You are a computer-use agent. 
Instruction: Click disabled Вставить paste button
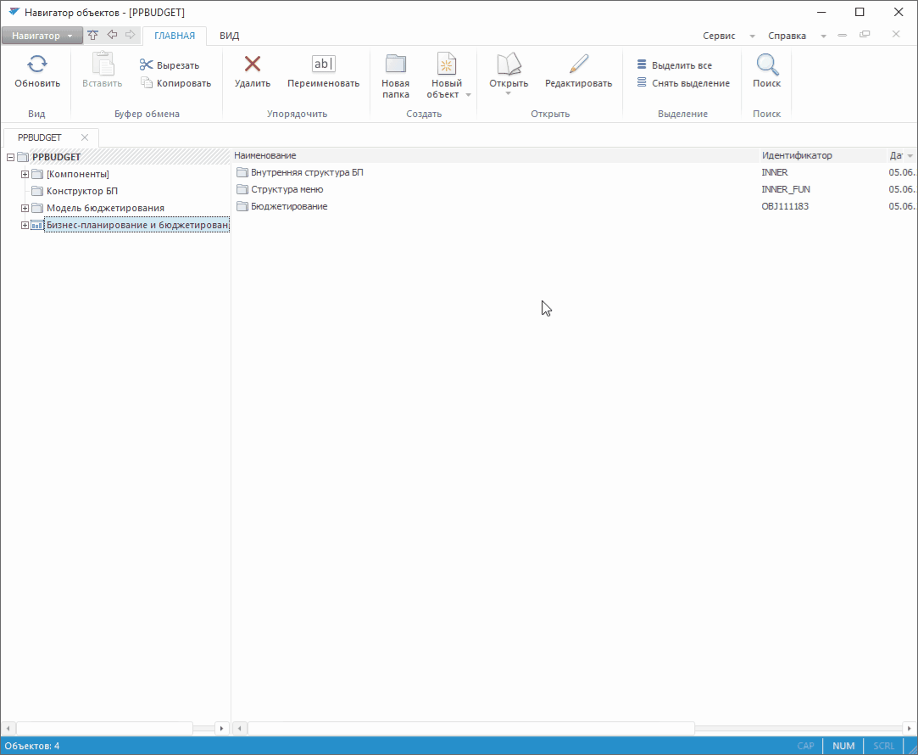click(x=102, y=71)
